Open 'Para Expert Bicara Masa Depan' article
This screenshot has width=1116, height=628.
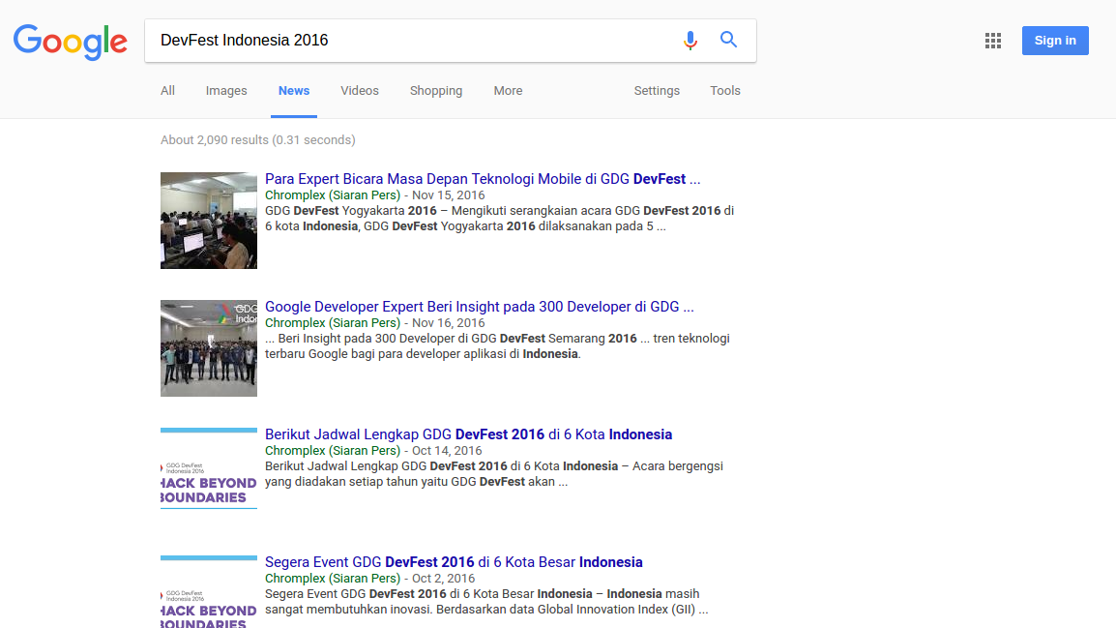483,179
